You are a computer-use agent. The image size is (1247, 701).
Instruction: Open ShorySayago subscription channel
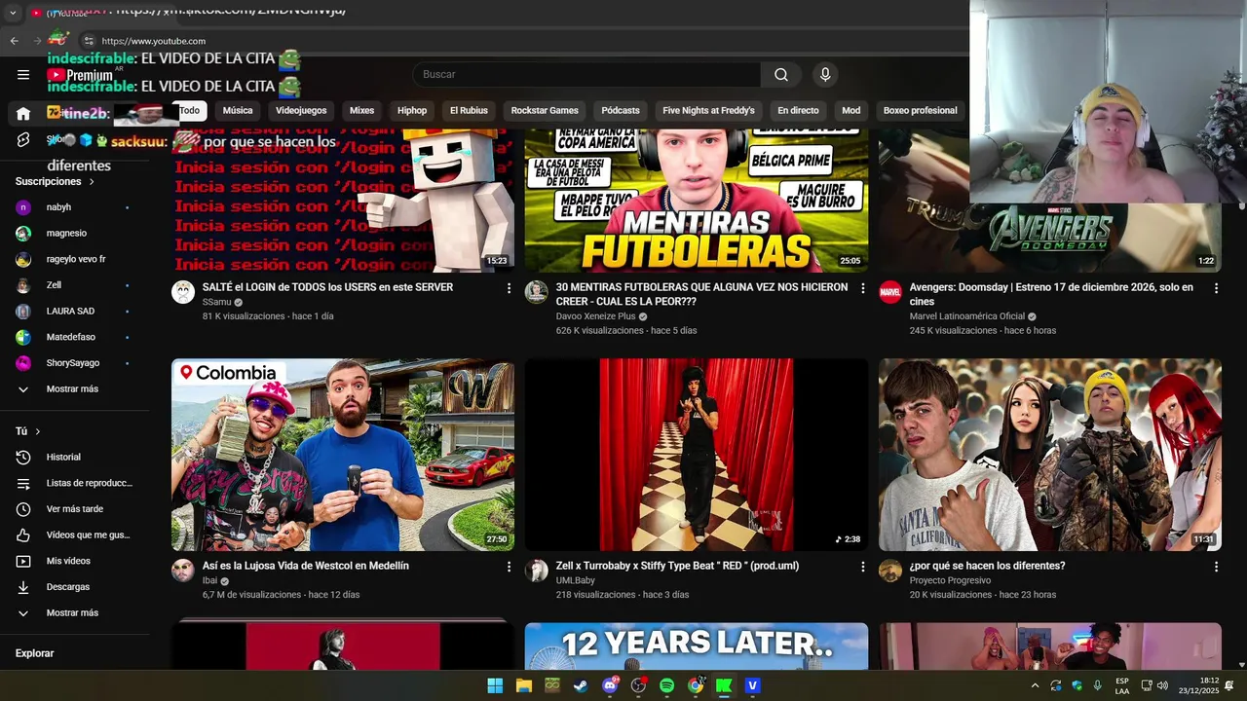(74, 363)
